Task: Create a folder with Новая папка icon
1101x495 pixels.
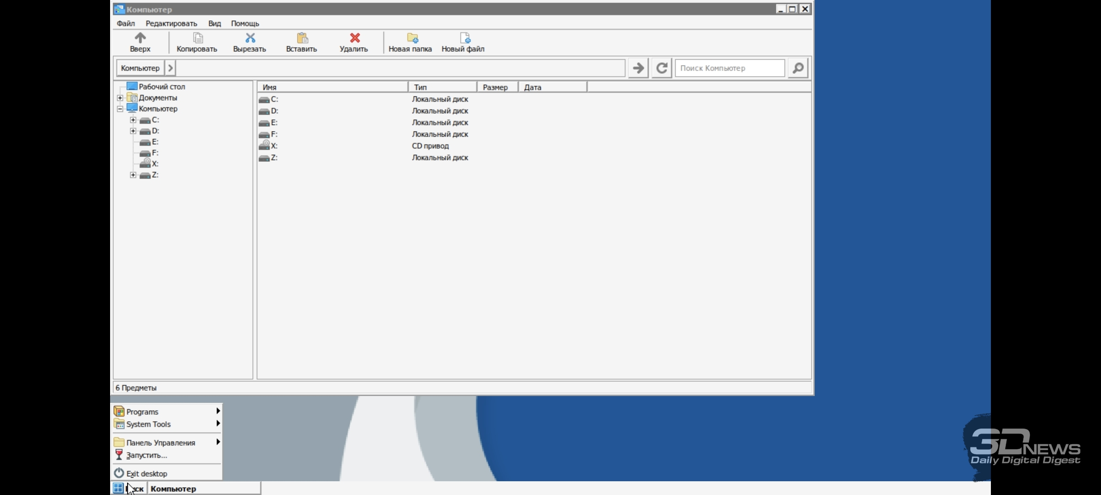Action: pyautogui.click(x=411, y=38)
